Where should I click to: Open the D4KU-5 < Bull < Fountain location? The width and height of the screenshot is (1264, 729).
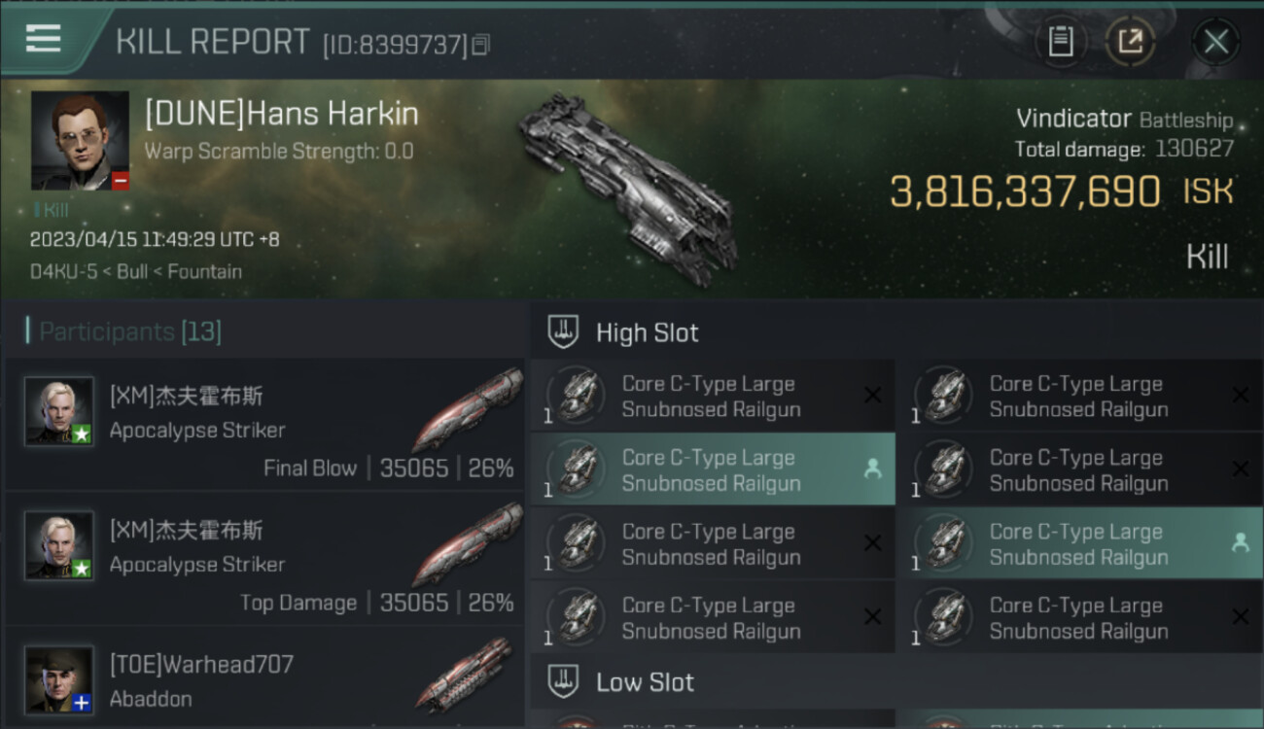click(136, 271)
